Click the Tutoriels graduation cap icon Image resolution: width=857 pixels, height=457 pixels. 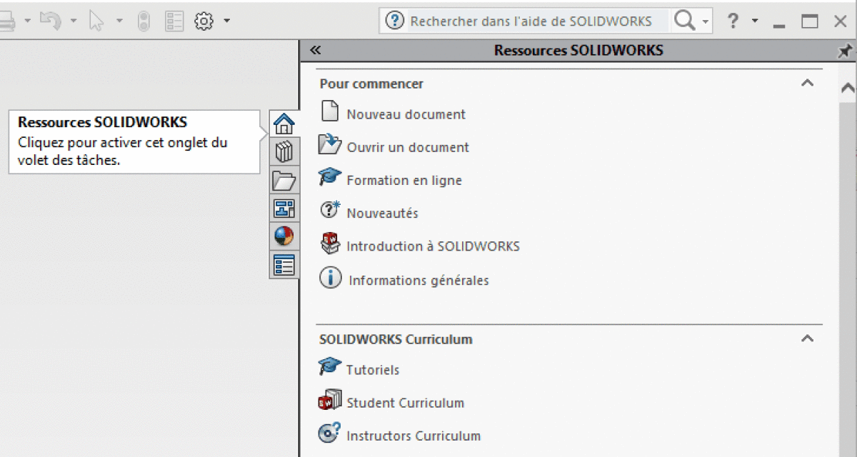pyautogui.click(x=330, y=367)
